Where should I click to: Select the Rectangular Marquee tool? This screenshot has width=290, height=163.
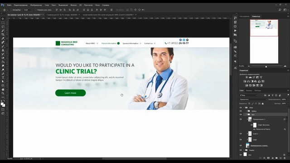point(3,23)
